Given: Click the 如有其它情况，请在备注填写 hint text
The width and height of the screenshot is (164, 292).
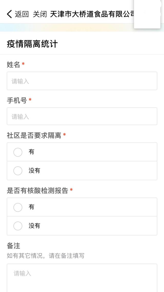Looking at the screenshot, I should 46,256.
